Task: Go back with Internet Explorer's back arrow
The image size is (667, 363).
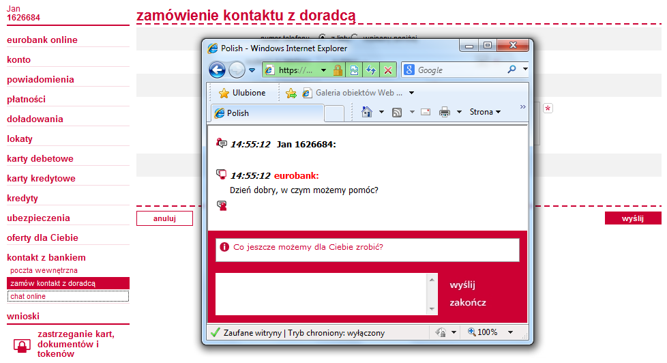Action: coord(217,70)
